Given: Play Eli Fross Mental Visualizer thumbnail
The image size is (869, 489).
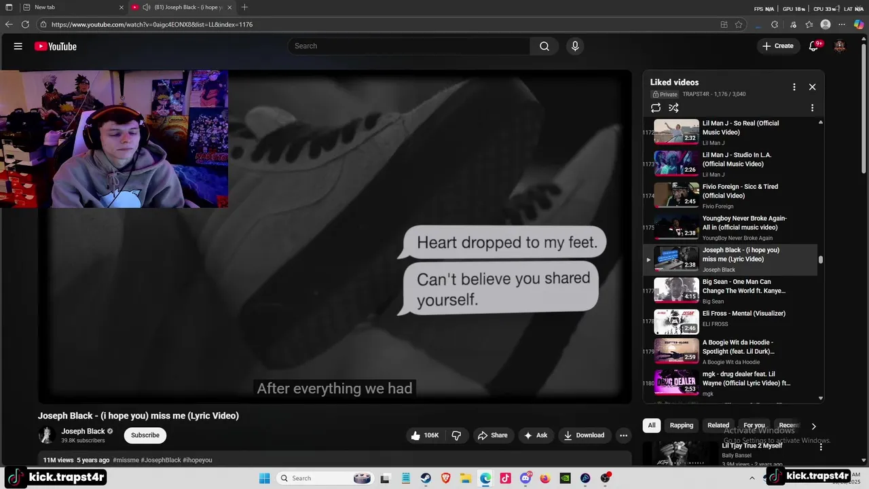Looking at the screenshot, I should pyautogui.click(x=676, y=322).
